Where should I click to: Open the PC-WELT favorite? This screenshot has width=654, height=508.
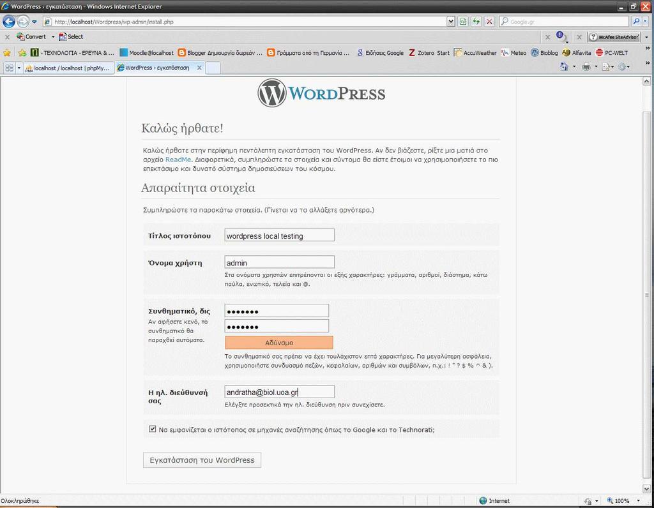[611, 53]
